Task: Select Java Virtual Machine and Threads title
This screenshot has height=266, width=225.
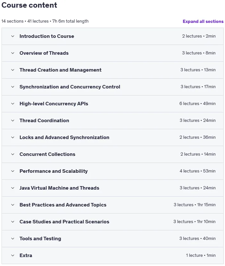Action: tap(59, 188)
